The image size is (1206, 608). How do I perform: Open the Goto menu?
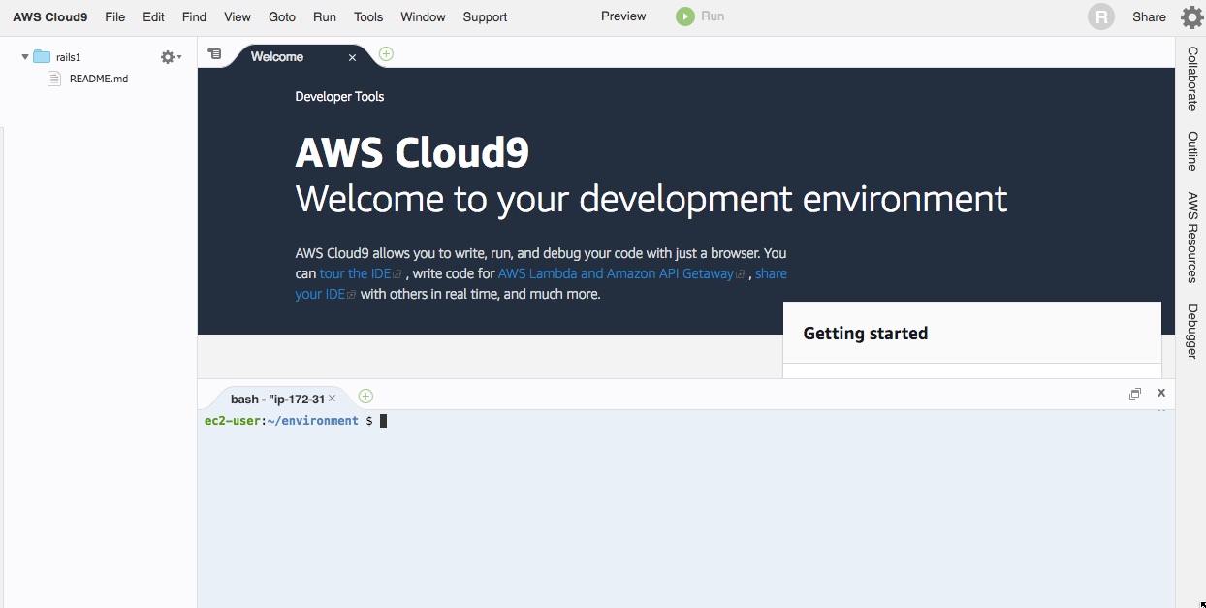coord(282,16)
